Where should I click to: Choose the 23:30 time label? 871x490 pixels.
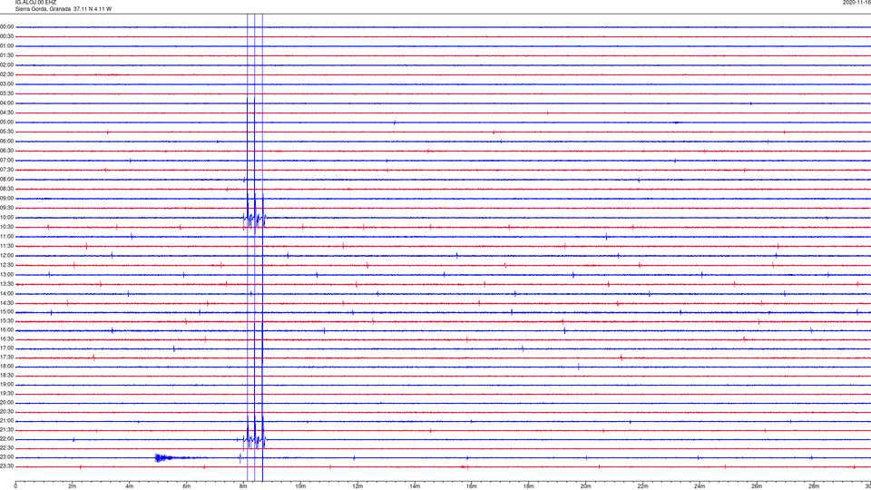(x=7, y=466)
